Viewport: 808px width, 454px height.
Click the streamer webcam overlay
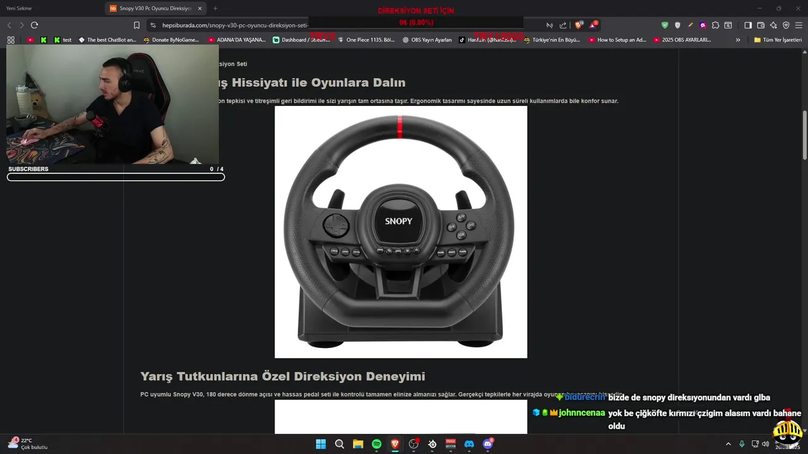(x=112, y=104)
